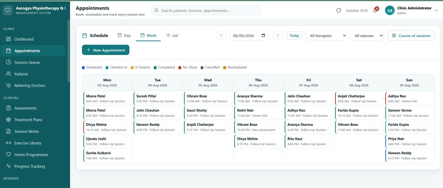Open notifications bell with 9 badge

tap(375, 10)
